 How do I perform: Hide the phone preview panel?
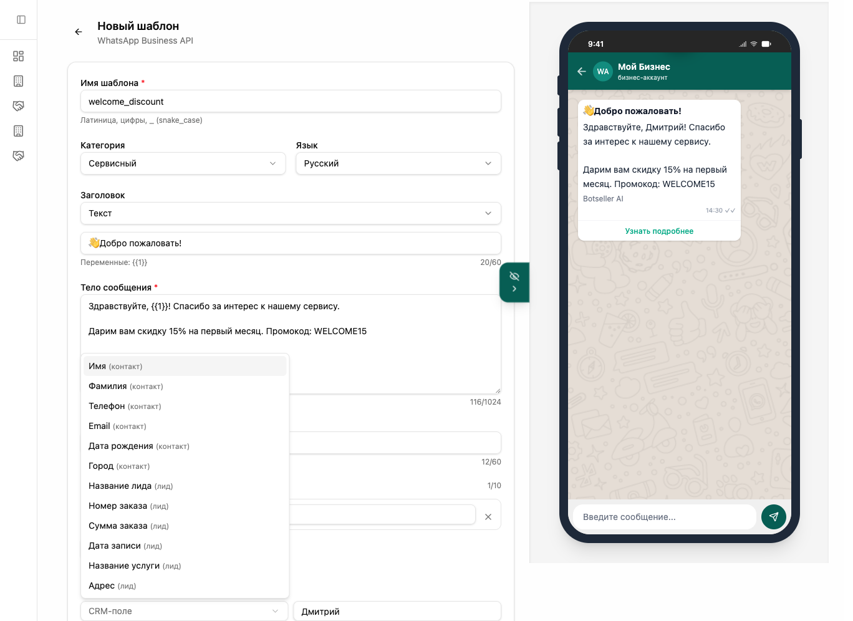[x=514, y=282]
